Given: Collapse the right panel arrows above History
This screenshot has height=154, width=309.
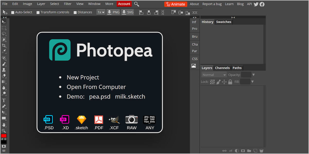Looking at the screenshot, I should [x=233, y=18].
